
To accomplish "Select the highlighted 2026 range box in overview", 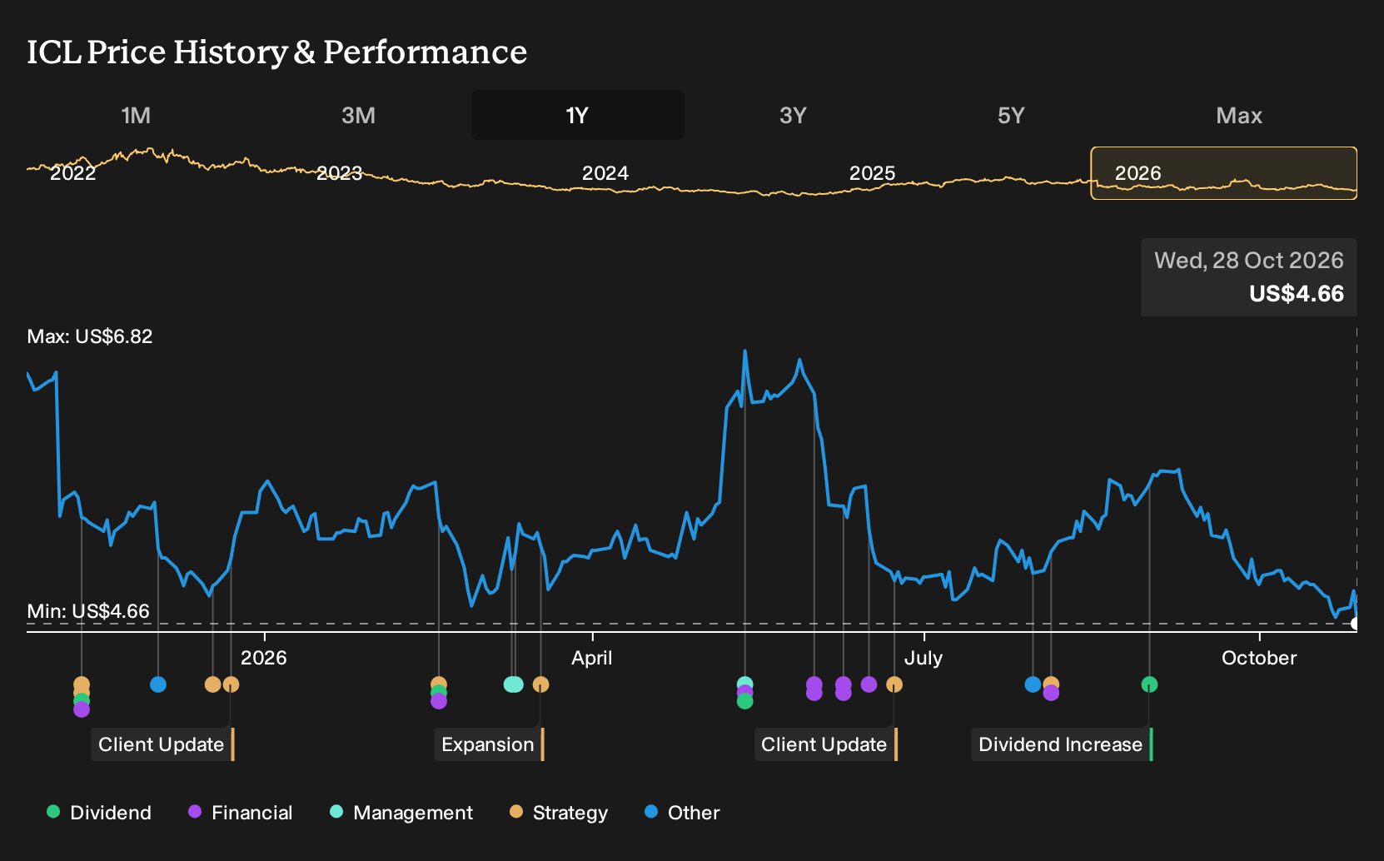I will point(1224,173).
